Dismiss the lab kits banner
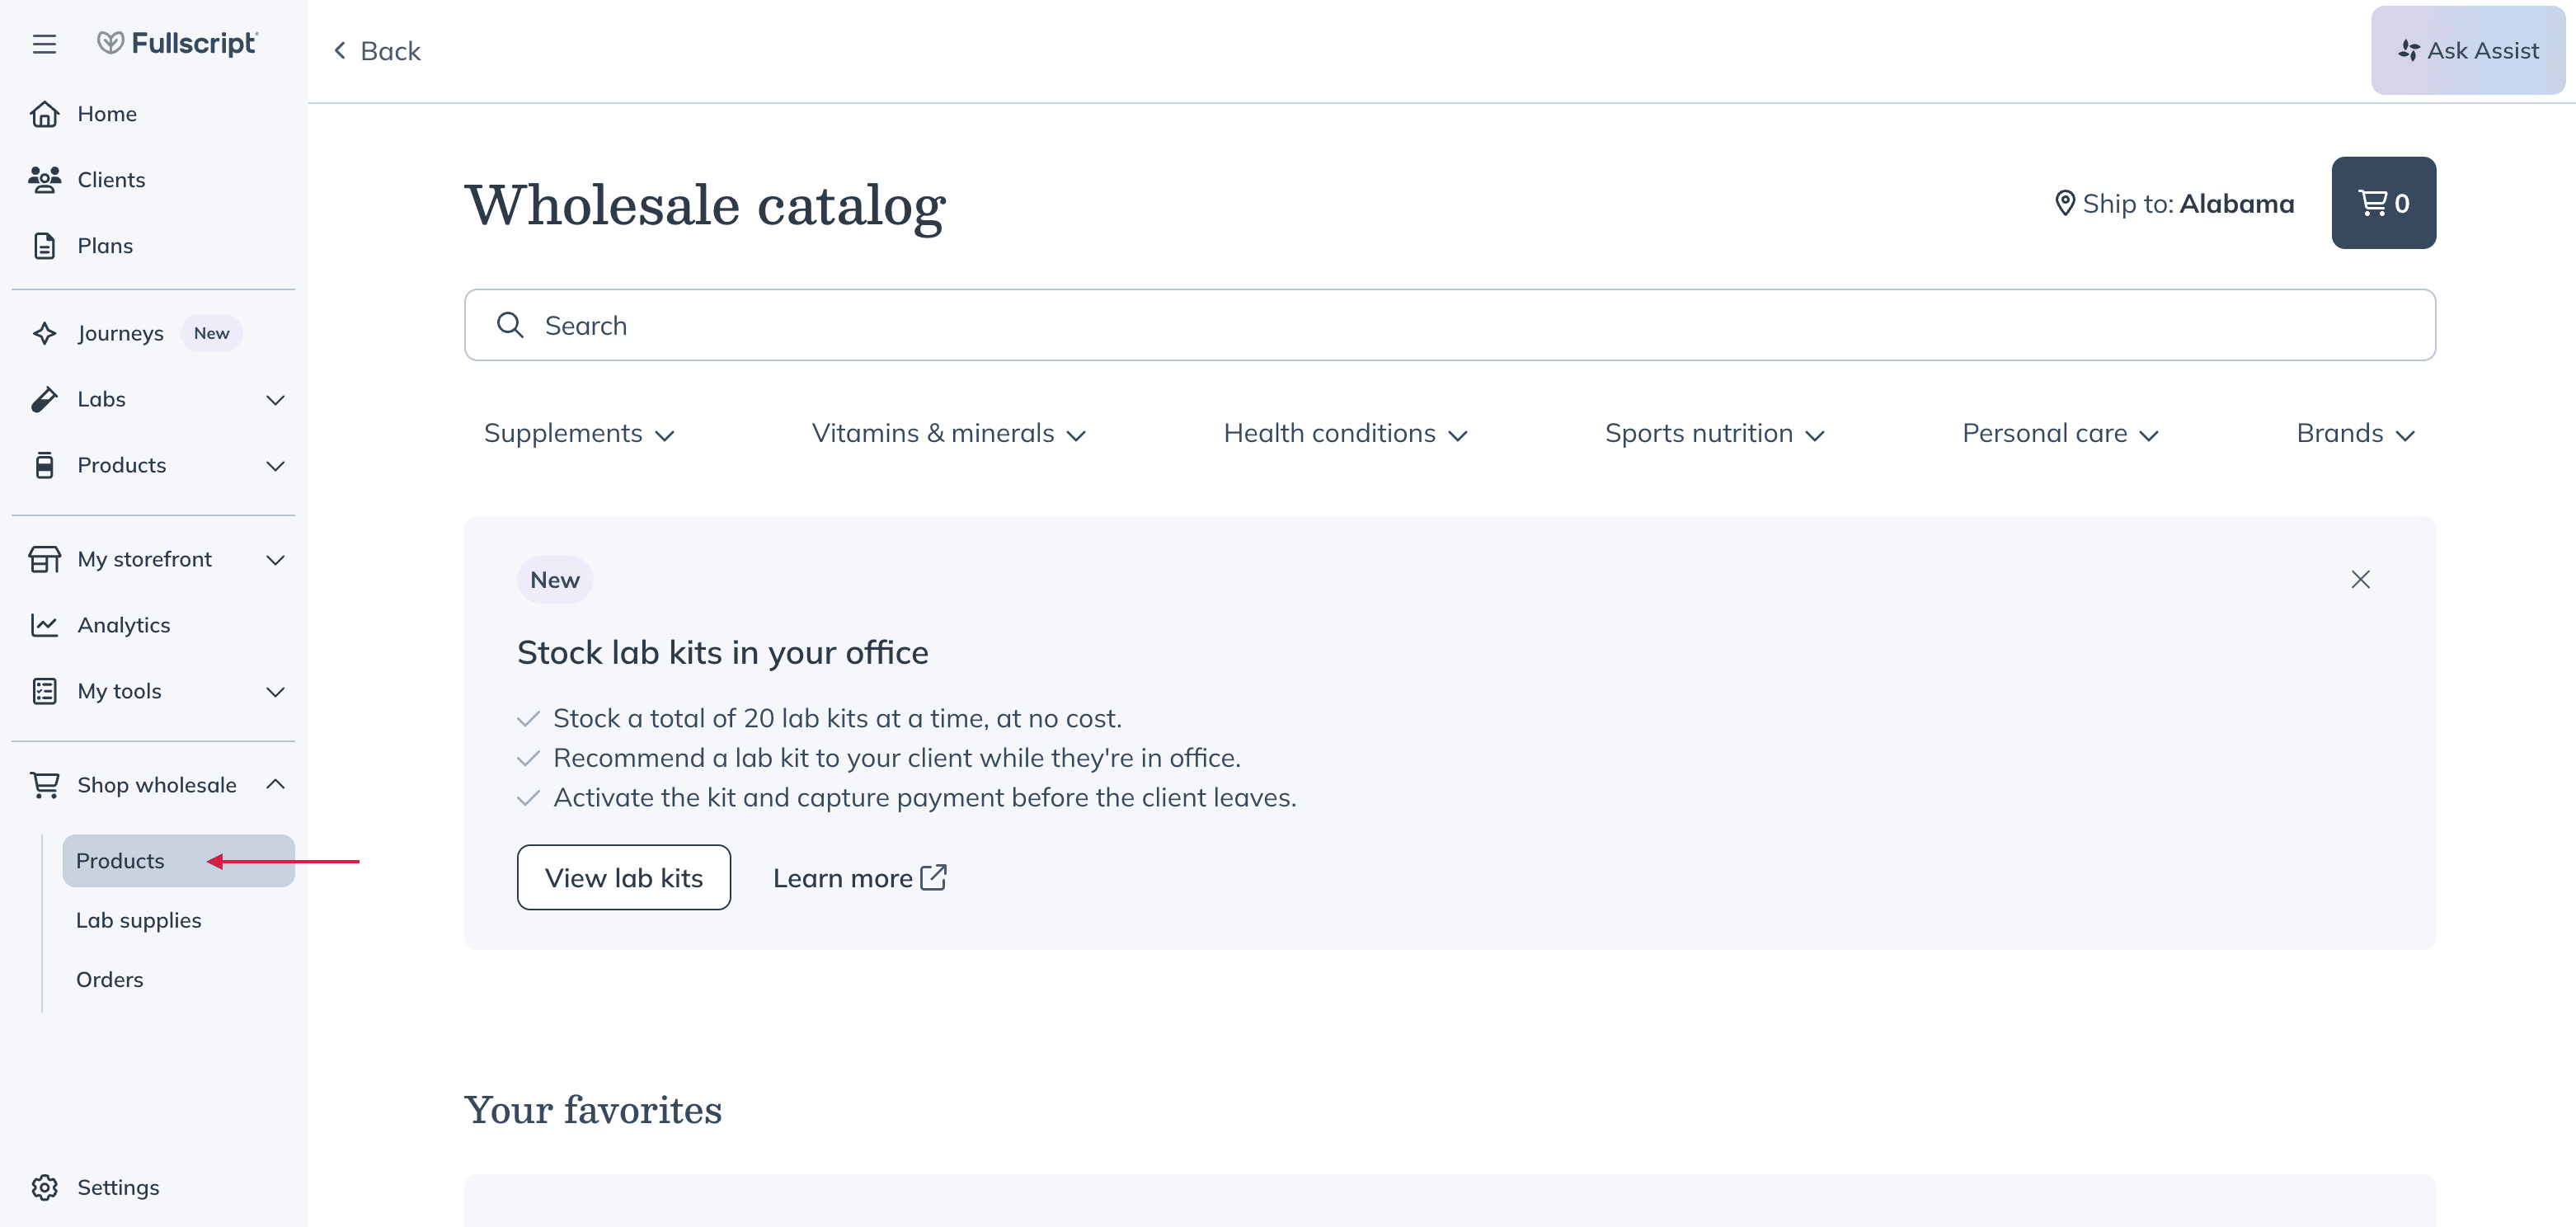Screen dimensions: 2576x1227 point(2360,580)
